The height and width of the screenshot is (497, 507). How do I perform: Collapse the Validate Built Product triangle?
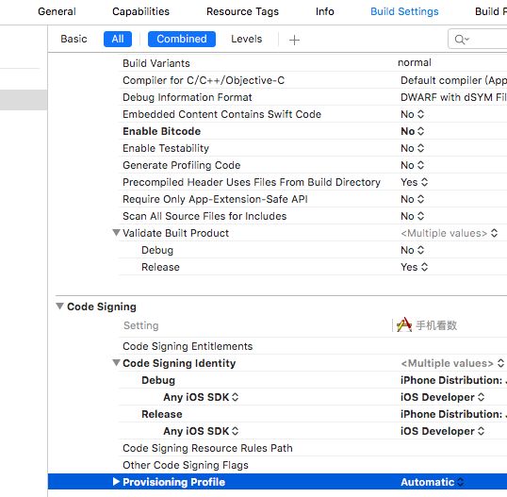[116, 232]
